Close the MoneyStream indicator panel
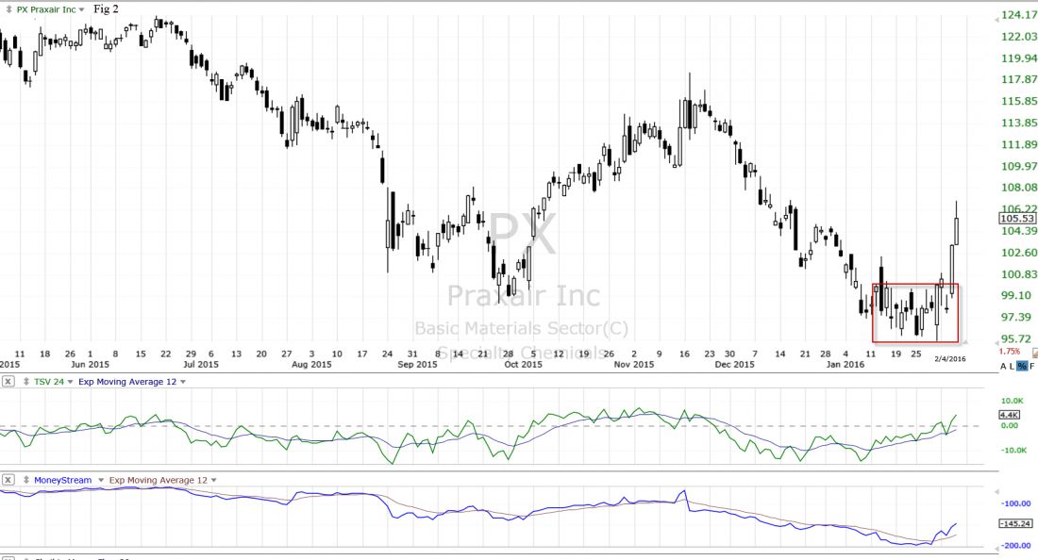The height and width of the screenshot is (560, 1038). click(8, 480)
